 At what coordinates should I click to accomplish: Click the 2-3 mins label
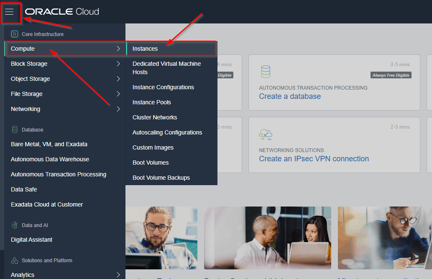(400, 127)
